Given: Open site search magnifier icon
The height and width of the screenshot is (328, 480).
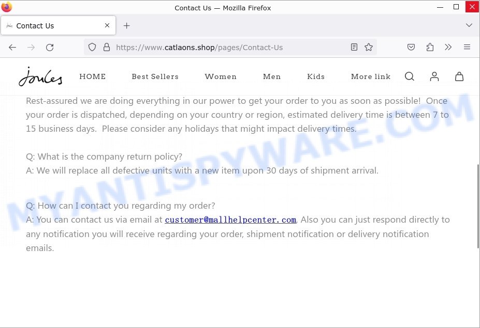Looking at the screenshot, I should pyautogui.click(x=409, y=76).
